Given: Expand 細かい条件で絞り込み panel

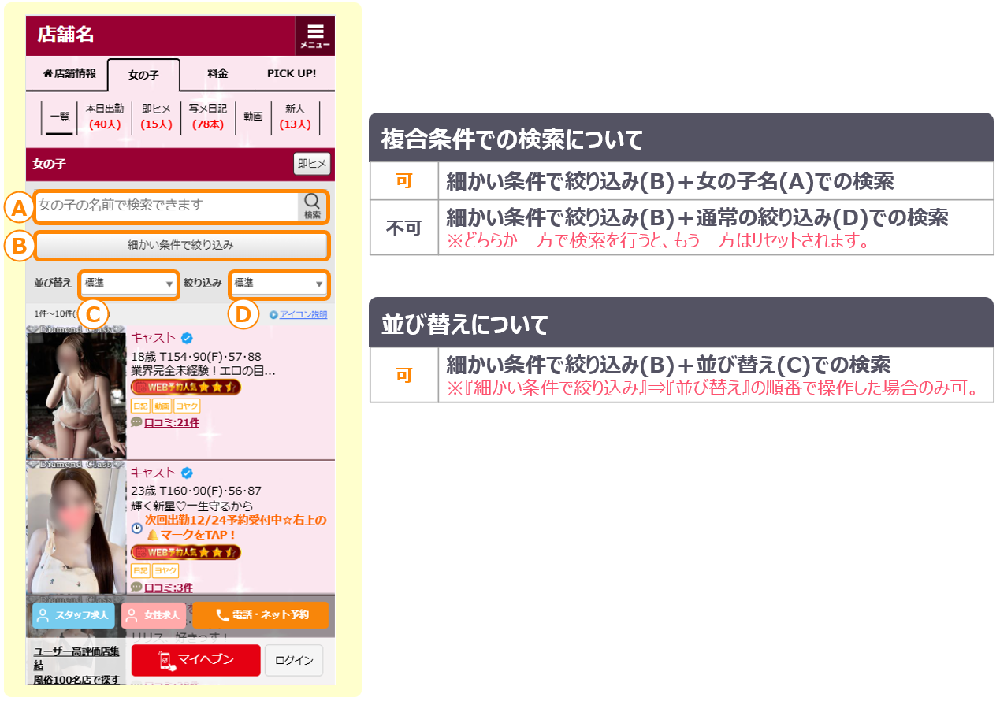Looking at the screenshot, I should (180, 246).
